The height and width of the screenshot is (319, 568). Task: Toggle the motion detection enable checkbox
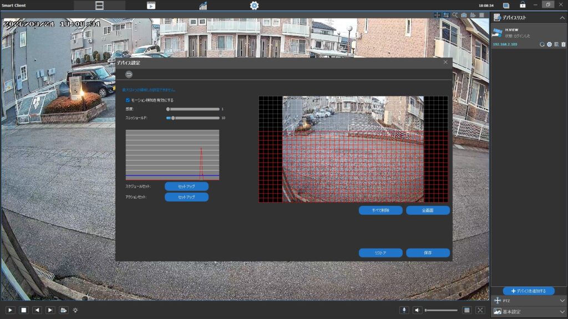128,100
